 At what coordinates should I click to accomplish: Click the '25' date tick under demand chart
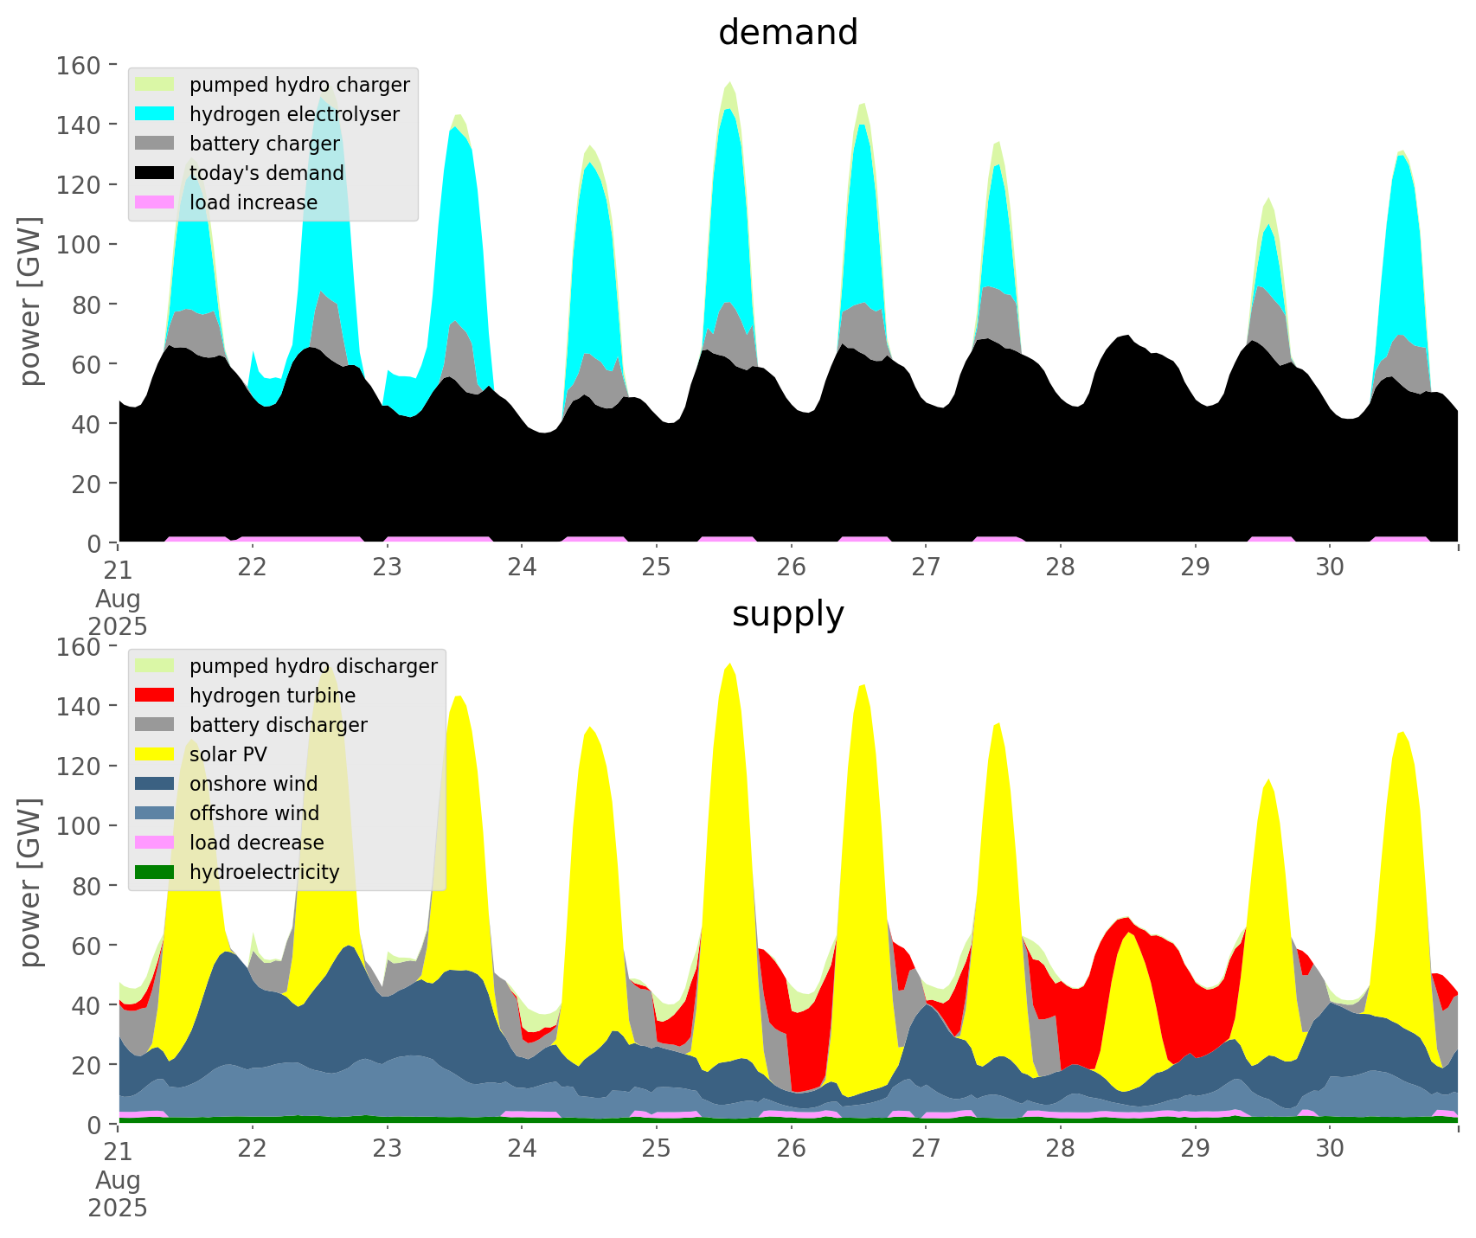click(x=657, y=568)
